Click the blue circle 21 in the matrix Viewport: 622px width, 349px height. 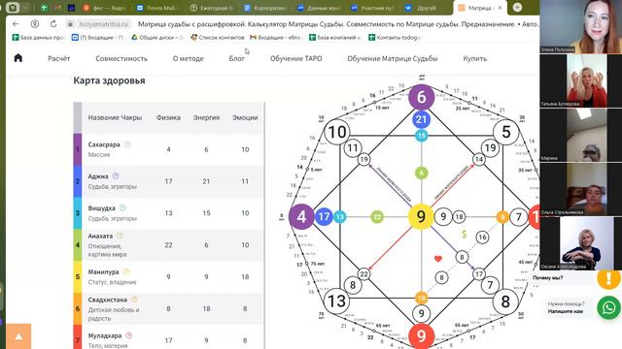point(421,120)
